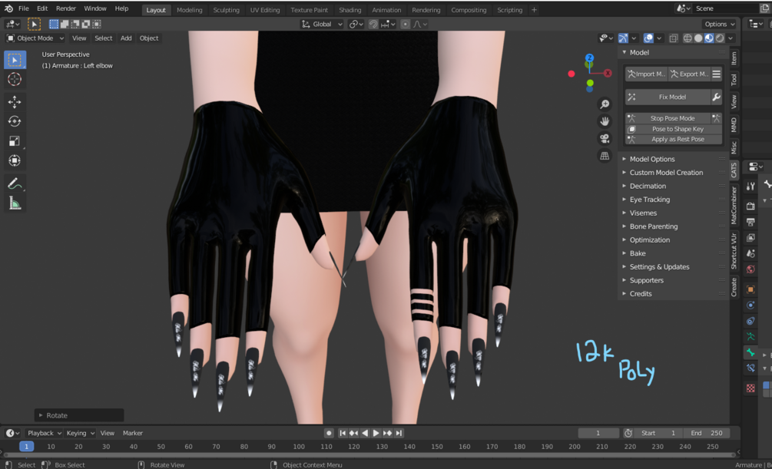
Task: Toggle the snapping magnet icon
Action: [x=373, y=24]
